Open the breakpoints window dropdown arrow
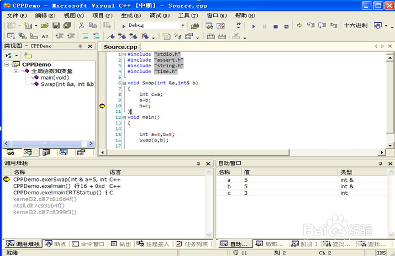 pos(386,25)
